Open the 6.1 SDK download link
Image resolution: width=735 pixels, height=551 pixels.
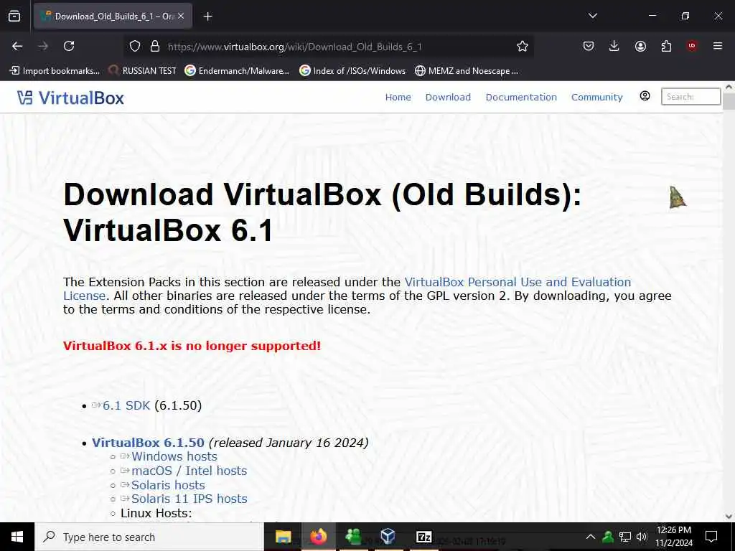(126, 405)
